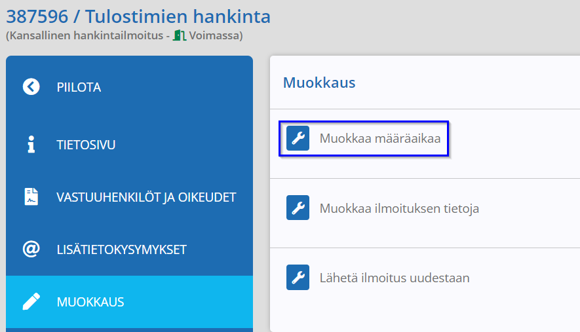Click the pencil icon next to MUOKKAUS
This screenshot has height=332, width=580.
tap(31, 301)
